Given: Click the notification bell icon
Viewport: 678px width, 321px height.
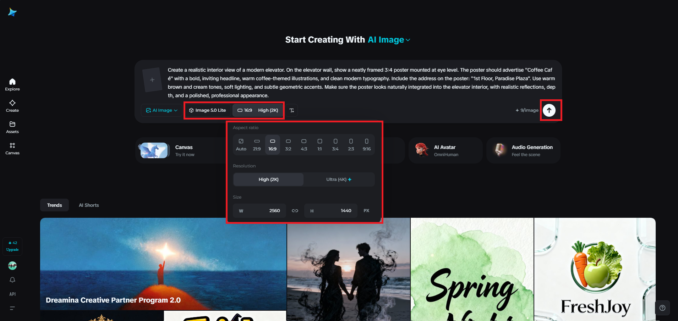Looking at the screenshot, I should pyautogui.click(x=12, y=280).
